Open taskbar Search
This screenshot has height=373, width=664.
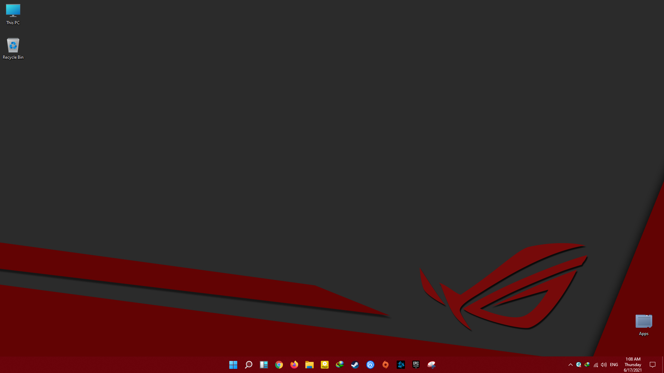click(249, 365)
